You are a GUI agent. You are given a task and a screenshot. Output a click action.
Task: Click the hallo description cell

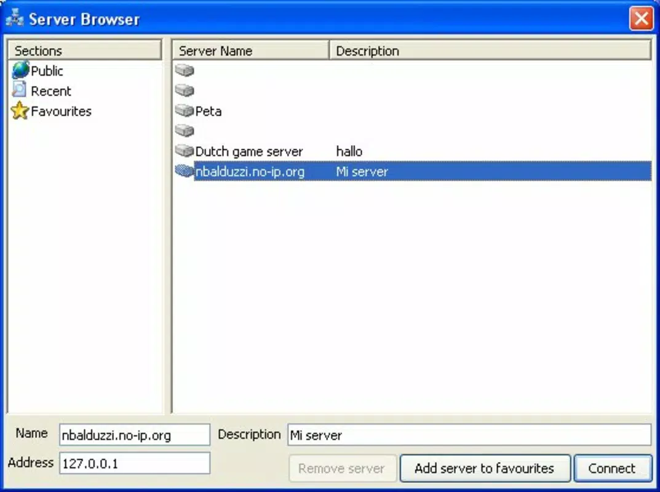(x=349, y=151)
